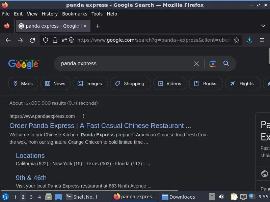Filter results by Images
Viewport: 270px width, 202px height.
point(90,83)
